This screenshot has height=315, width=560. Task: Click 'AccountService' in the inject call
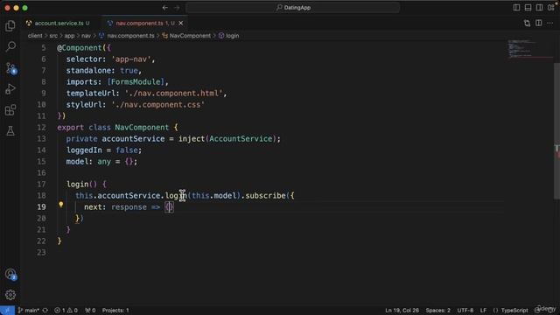[x=241, y=139]
